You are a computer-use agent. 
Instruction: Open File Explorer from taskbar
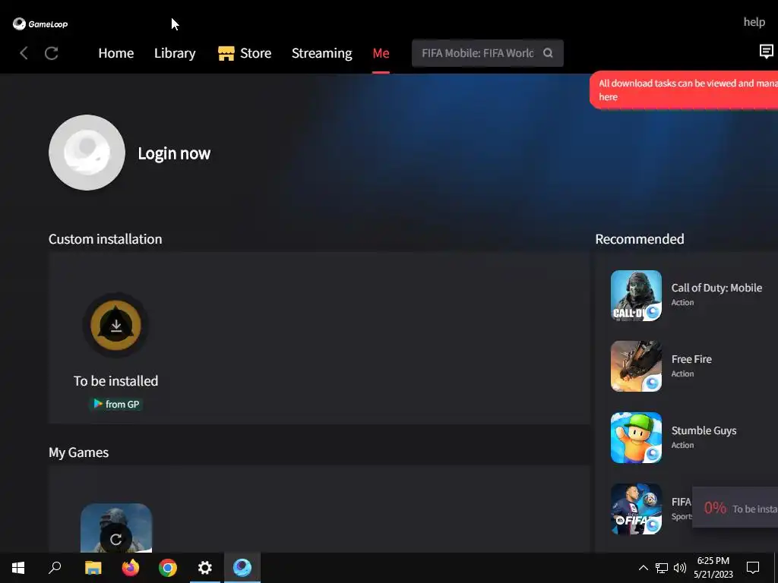[93, 568]
